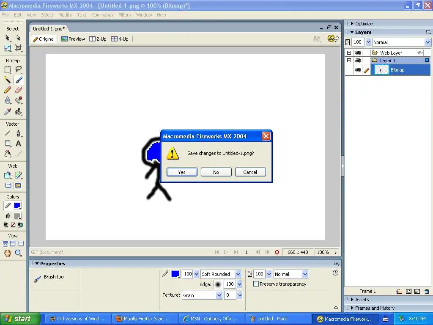This screenshot has width=433, height=325.
Task: Select the Subselection tool
Action: click(x=18, y=38)
